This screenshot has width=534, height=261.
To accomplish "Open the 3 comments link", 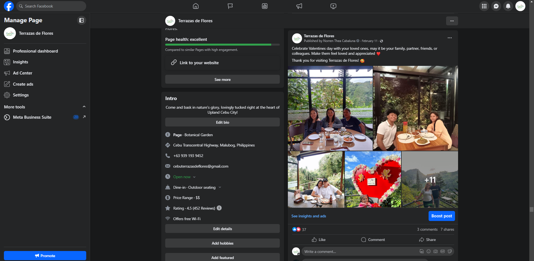I will tap(427, 229).
